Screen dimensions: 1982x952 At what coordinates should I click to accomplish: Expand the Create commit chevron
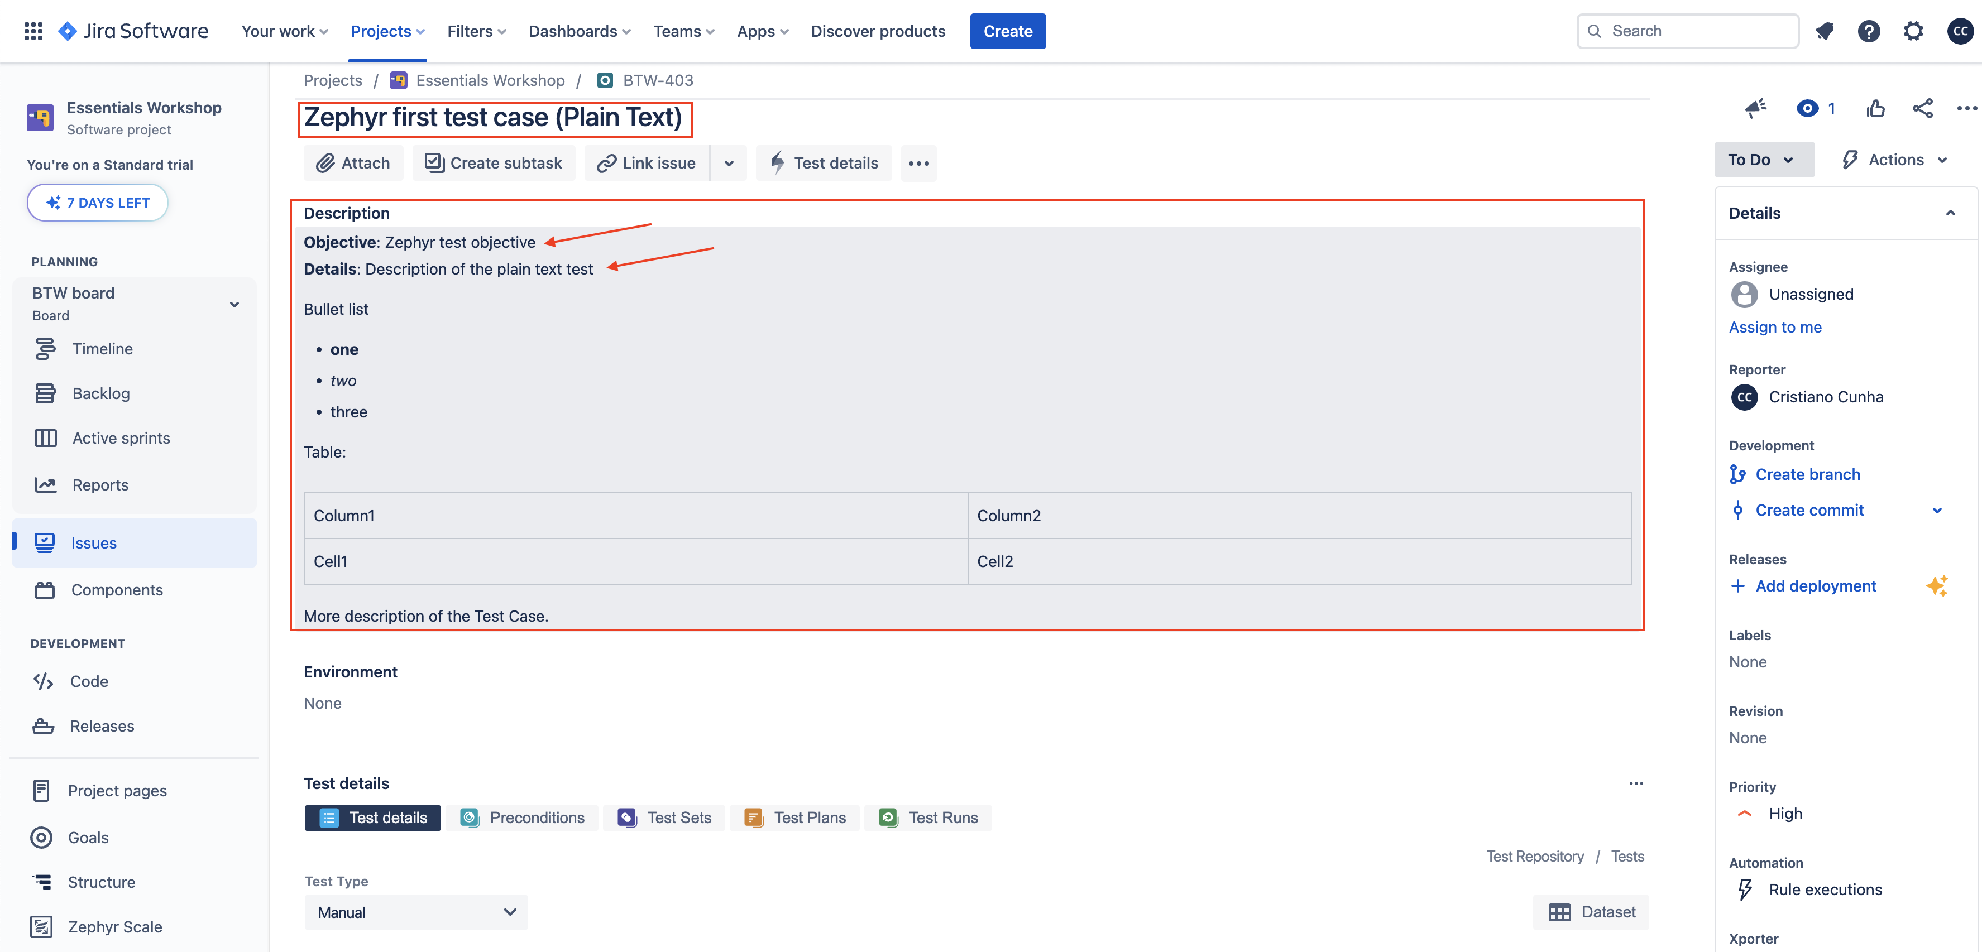(x=1937, y=510)
